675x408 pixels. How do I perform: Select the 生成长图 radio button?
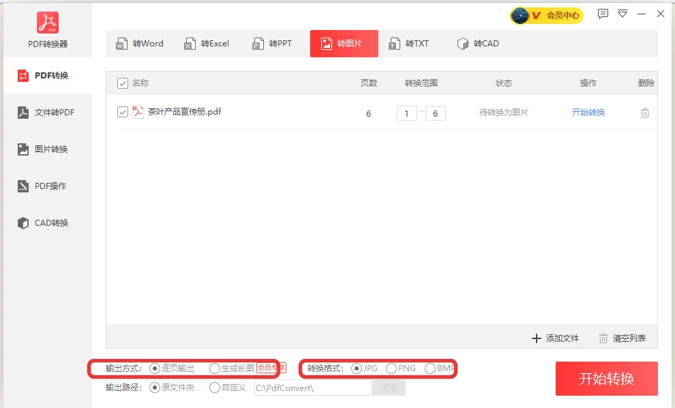[214, 368]
